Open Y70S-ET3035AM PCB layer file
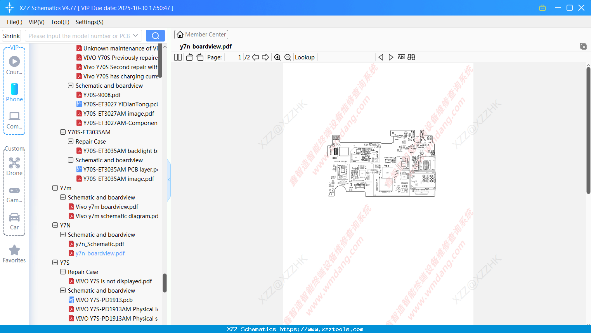The height and width of the screenshot is (333, 591). 120,169
